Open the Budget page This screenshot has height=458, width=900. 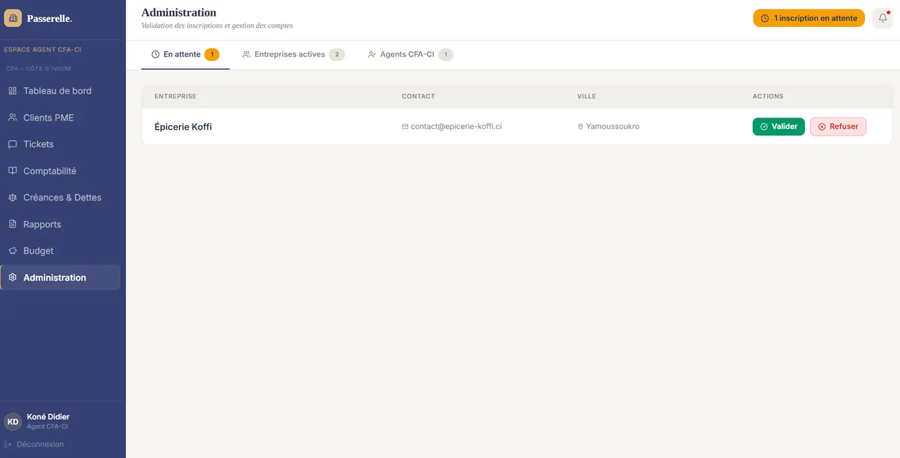pyautogui.click(x=60, y=251)
